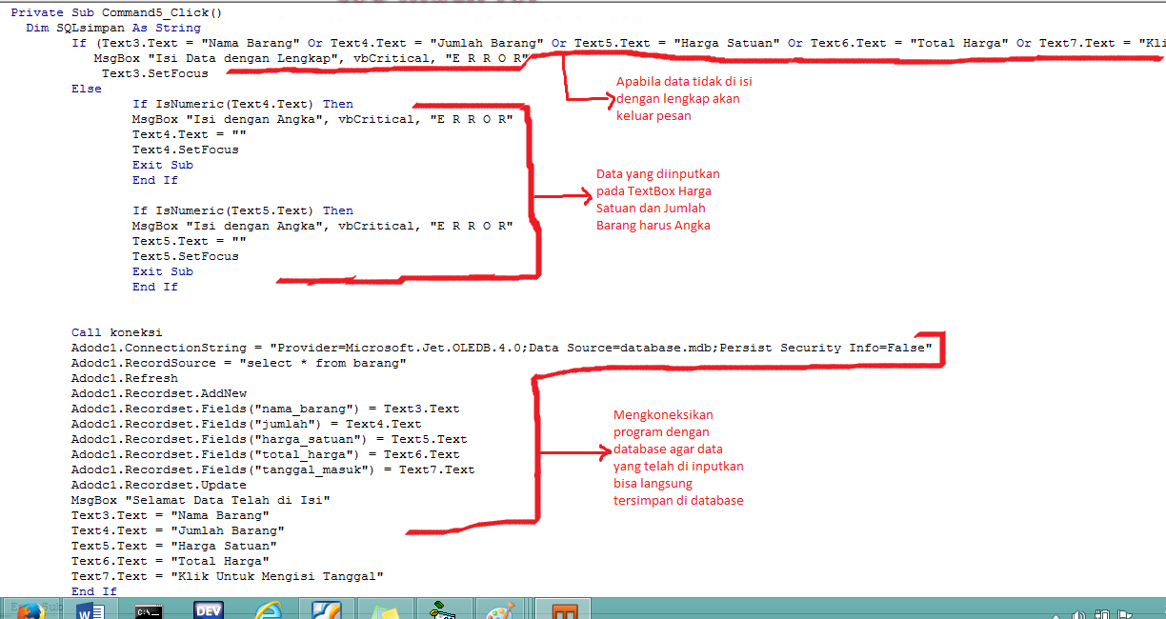This screenshot has height=619, width=1166.
Task: Click 'Adodc1.Recordset.AddNew' line
Action: [x=159, y=393]
